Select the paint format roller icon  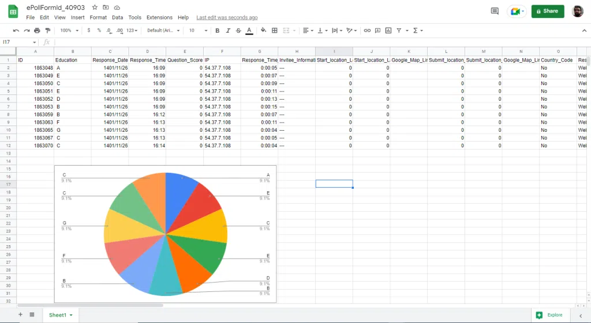click(x=48, y=31)
